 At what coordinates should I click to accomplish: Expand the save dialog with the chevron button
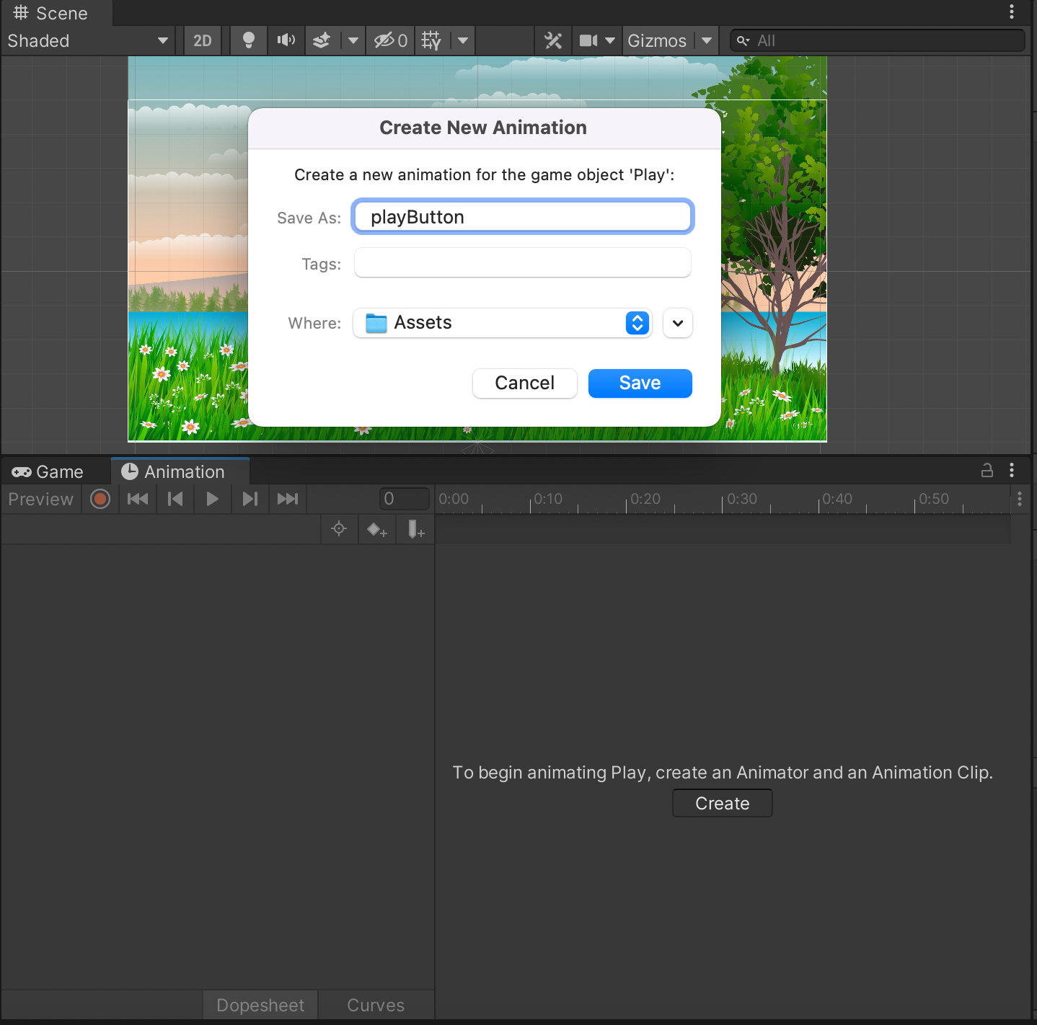[677, 323]
